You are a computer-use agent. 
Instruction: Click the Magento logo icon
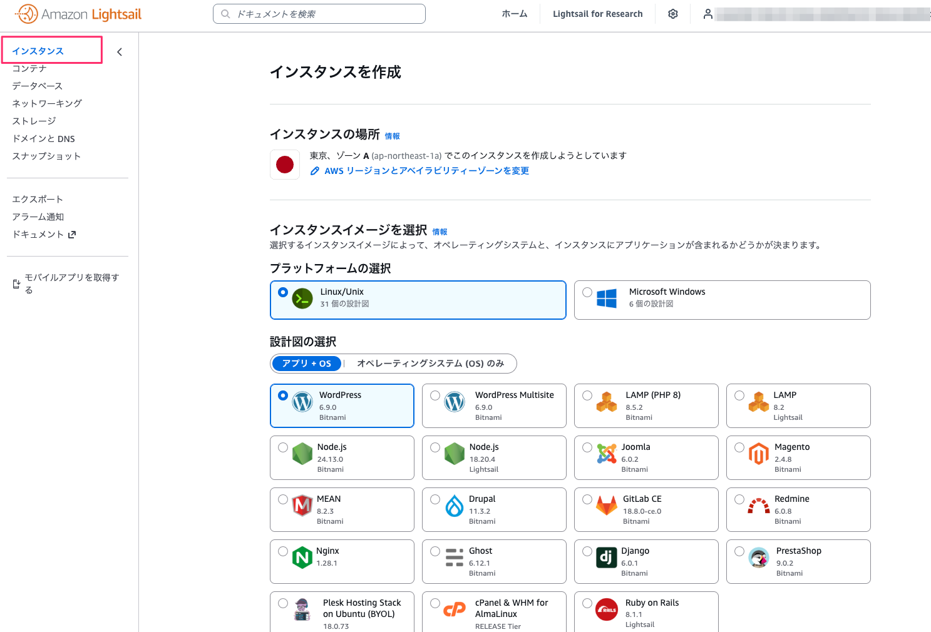758,454
